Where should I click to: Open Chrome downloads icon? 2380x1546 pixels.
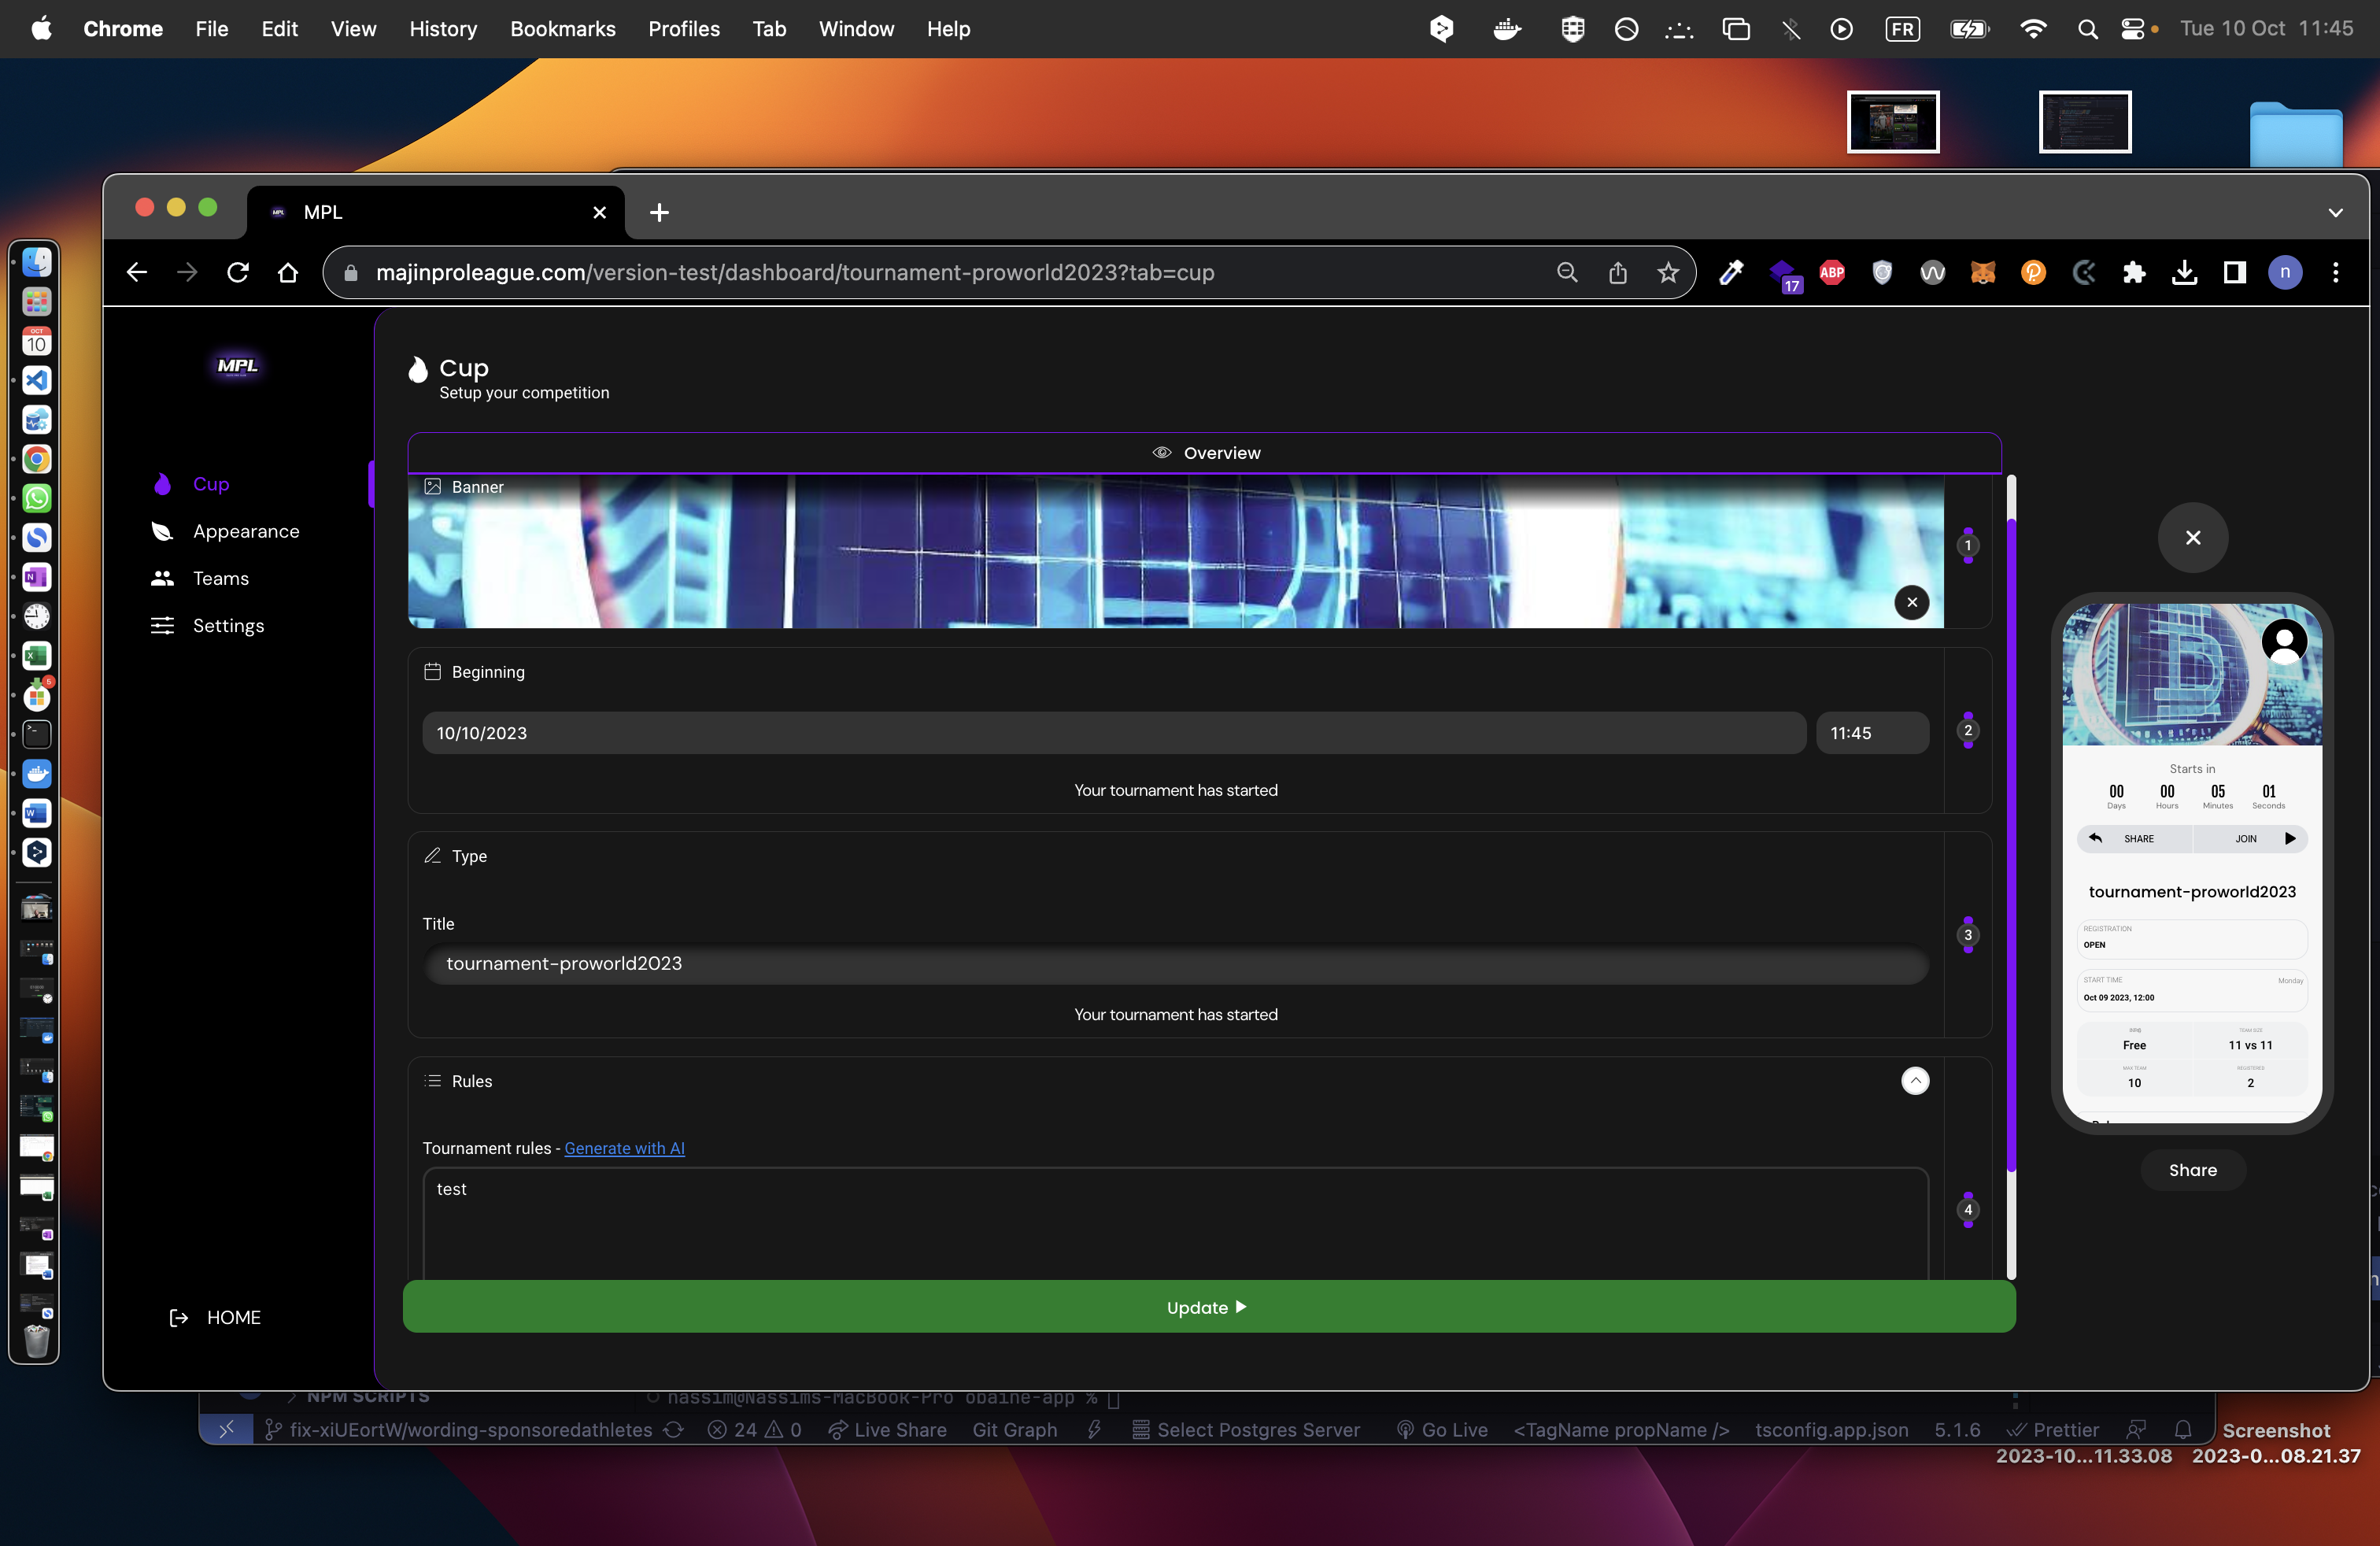(x=2184, y=272)
